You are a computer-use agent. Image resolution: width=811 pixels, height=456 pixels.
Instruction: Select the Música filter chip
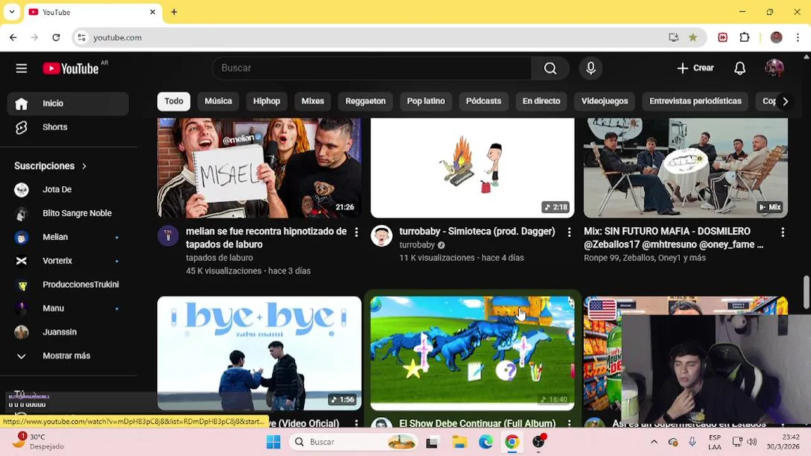pyautogui.click(x=218, y=101)
